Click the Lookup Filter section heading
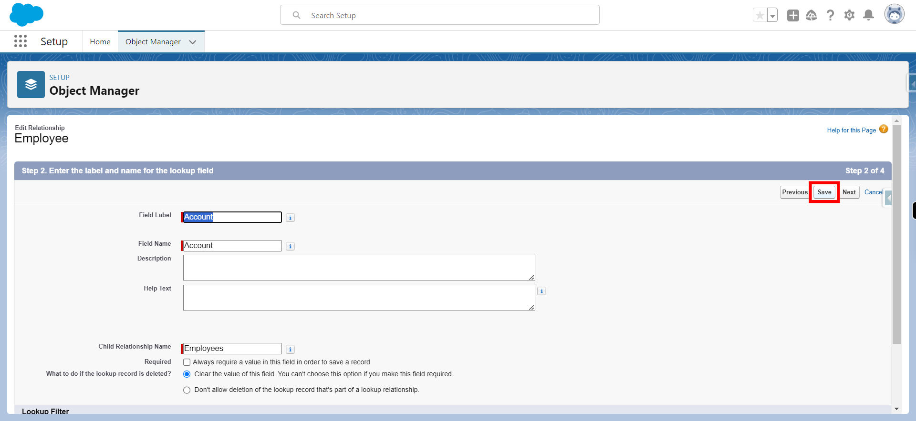The width and height of the screenshot is (916, 421). click(x=45, y=411)
